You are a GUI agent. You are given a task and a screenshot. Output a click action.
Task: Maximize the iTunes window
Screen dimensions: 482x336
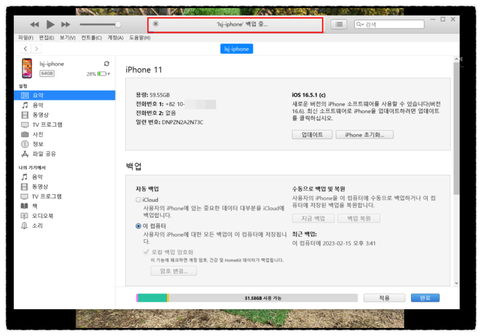(x=443, y=19)
